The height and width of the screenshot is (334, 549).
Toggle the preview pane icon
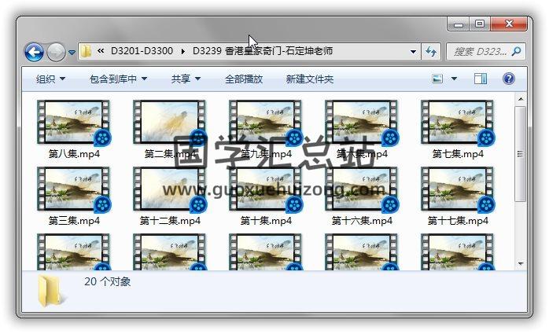481,79
